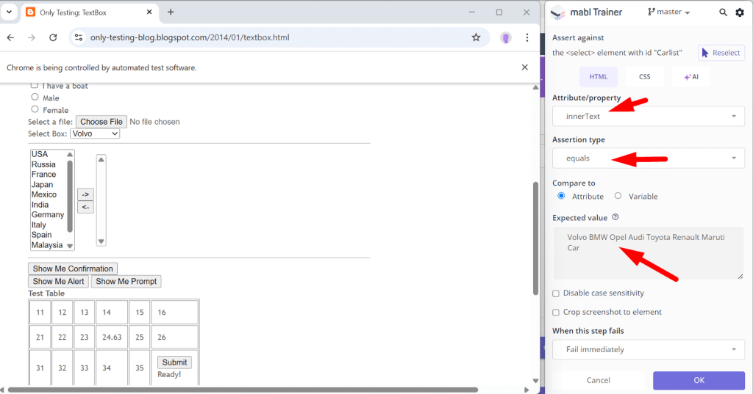Screen dimensions: 753x394
Task: Open a new browser tab with plus
Action: click(x=171, y=12)
